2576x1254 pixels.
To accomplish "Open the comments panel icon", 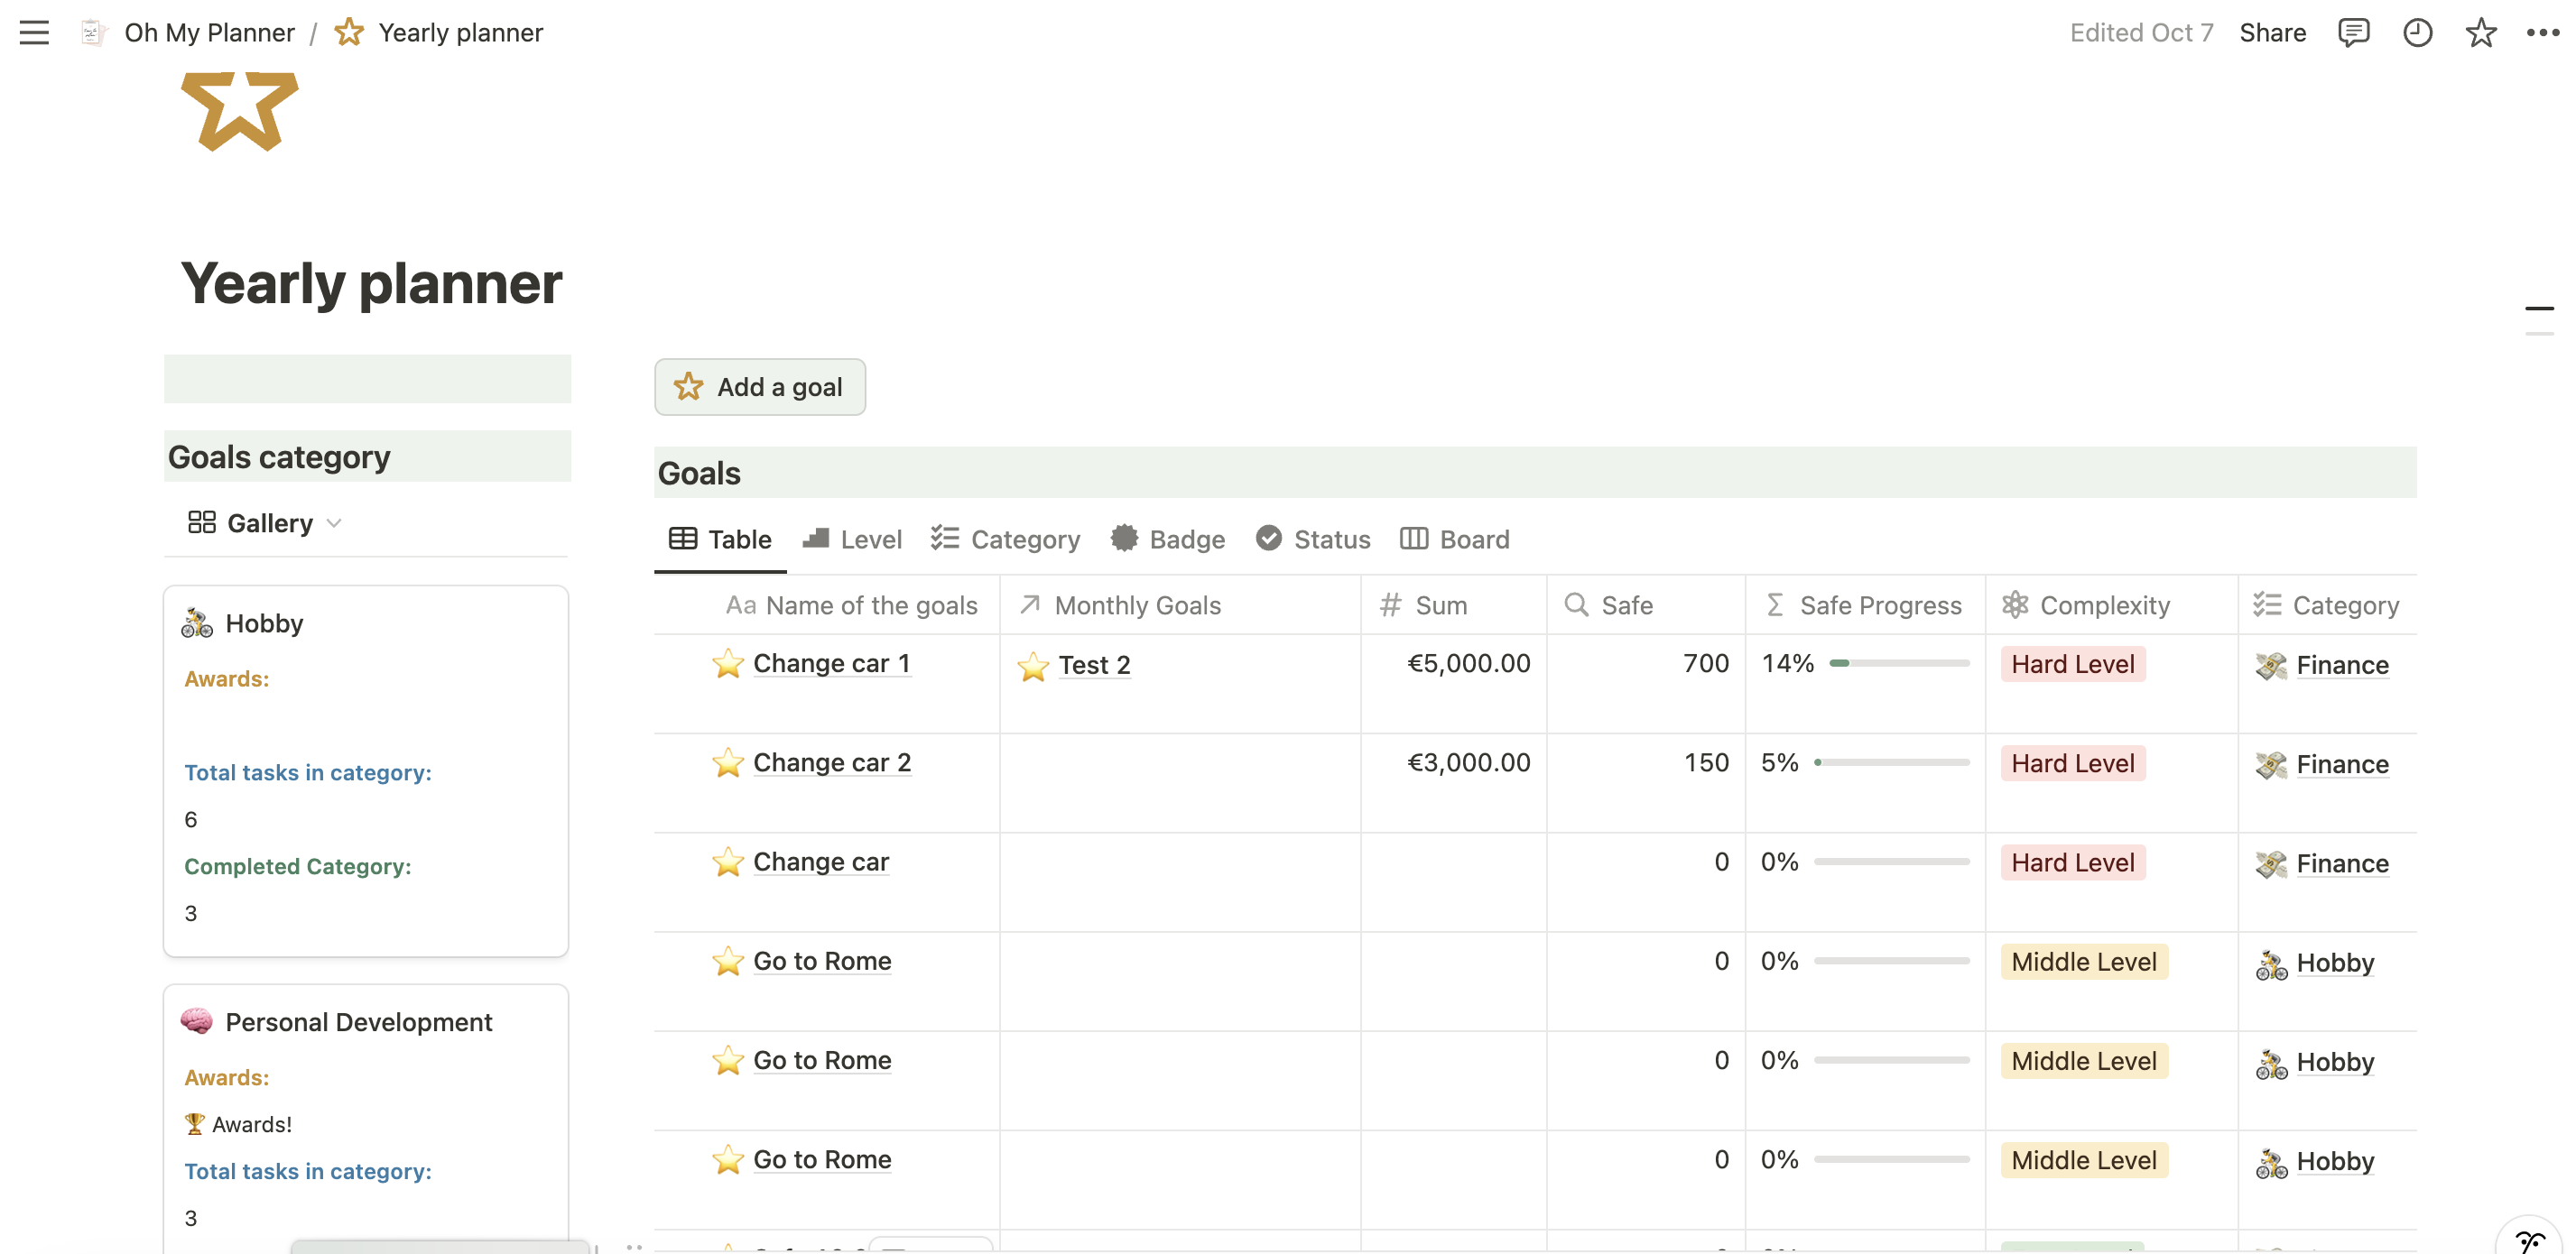I will point(2353,33).
